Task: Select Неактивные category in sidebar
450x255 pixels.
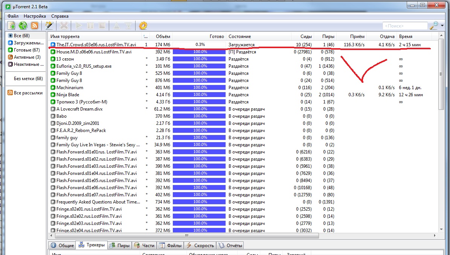Action: pos(26,64)
